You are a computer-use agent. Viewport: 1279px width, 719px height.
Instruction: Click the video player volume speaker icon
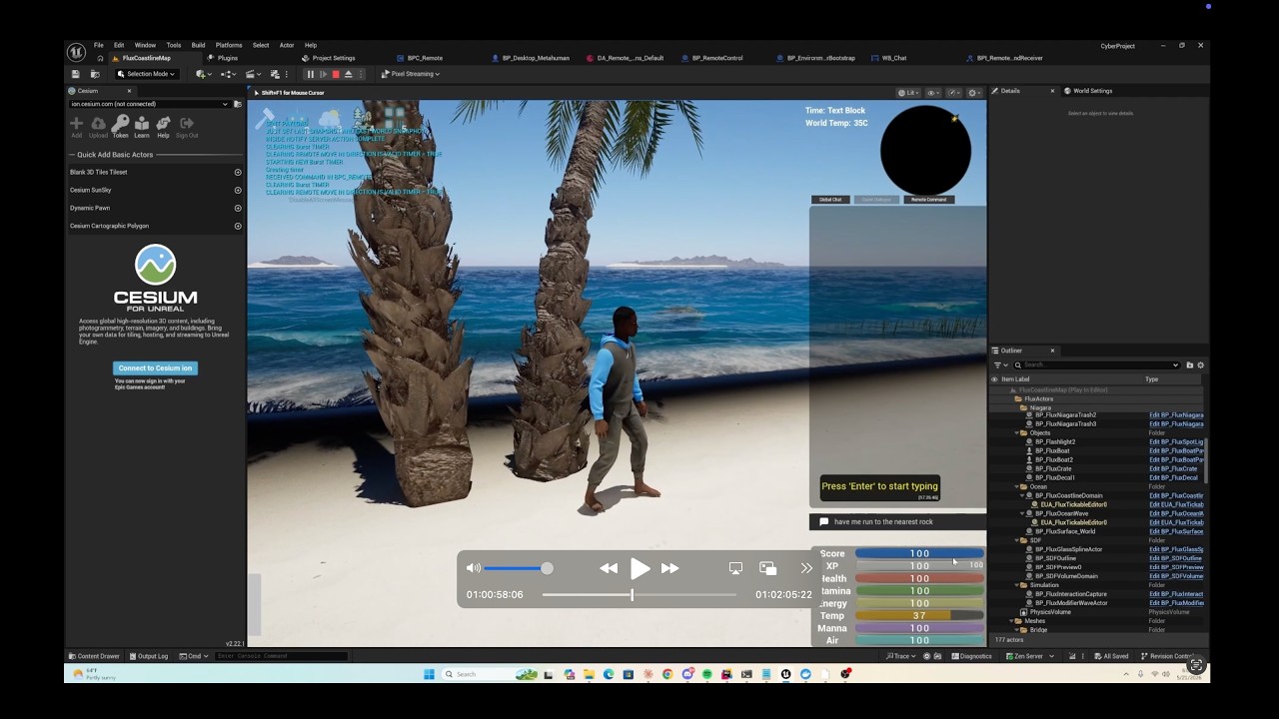pos(474,568)
